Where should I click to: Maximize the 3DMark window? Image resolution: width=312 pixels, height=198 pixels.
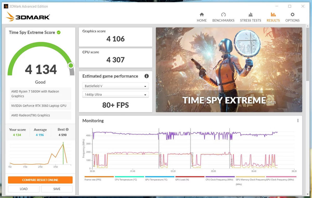pyautogui.click(x=290, y=6)
